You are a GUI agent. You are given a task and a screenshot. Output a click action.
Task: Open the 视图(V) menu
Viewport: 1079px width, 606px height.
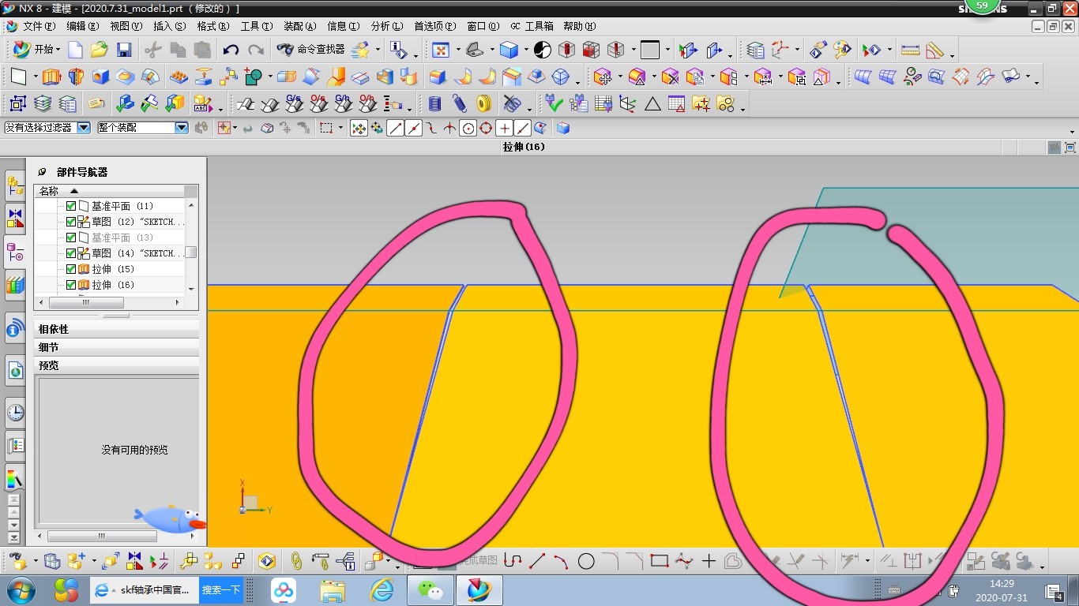[126, 26]
